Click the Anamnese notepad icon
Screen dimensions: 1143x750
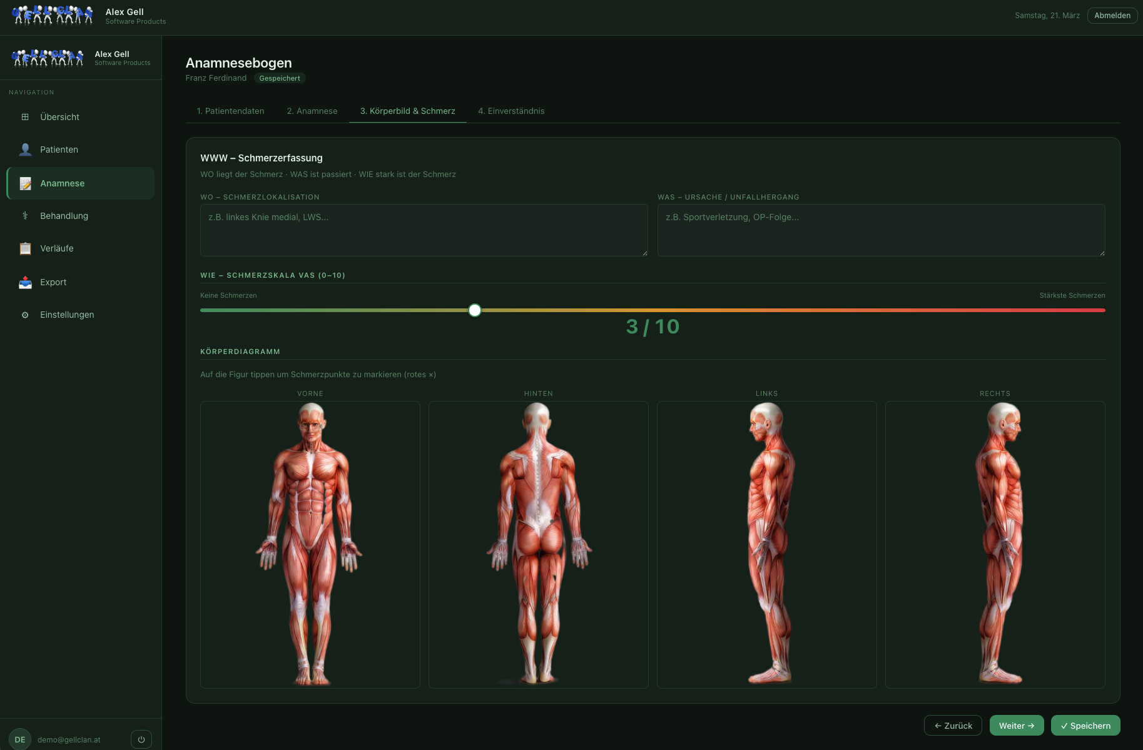[x=25, y=183]
